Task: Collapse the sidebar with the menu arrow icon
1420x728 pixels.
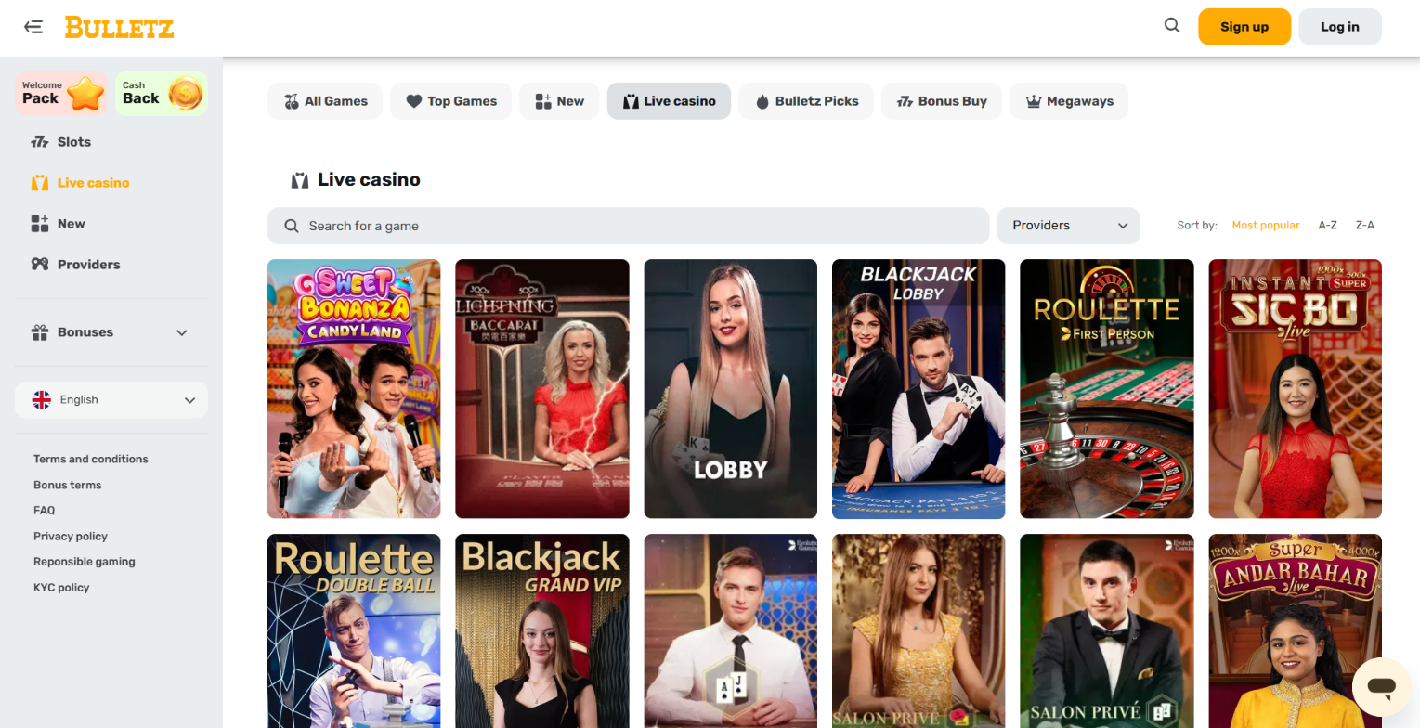Action: tap(33, 27)
